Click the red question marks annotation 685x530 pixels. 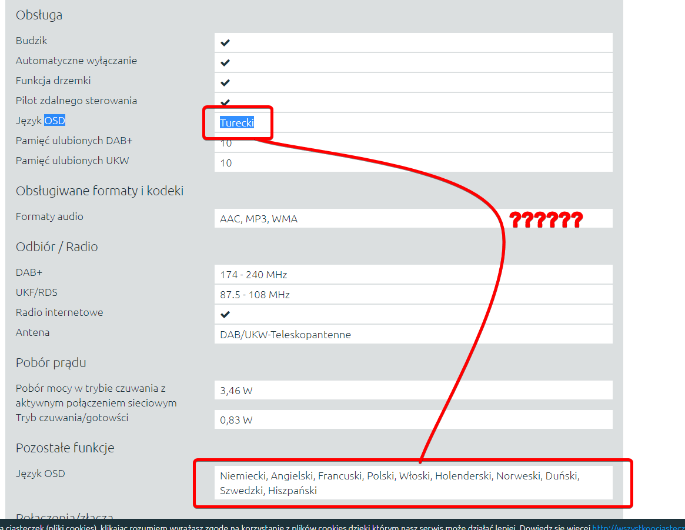pos(546,220)
